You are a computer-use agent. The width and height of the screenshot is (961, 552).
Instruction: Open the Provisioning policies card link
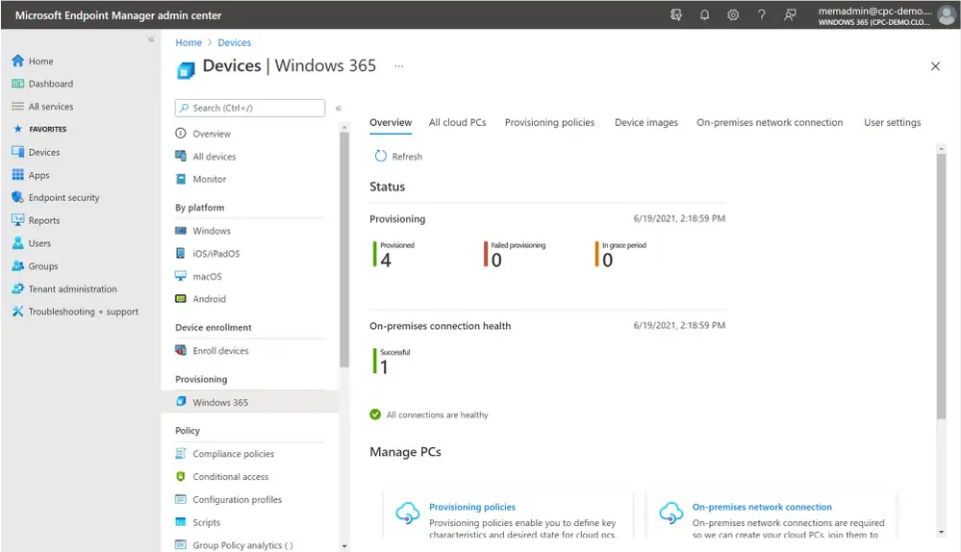472,507
